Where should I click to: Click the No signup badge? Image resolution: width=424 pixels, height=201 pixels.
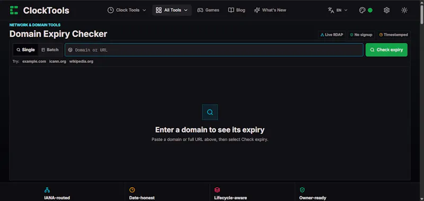[361, 35]
